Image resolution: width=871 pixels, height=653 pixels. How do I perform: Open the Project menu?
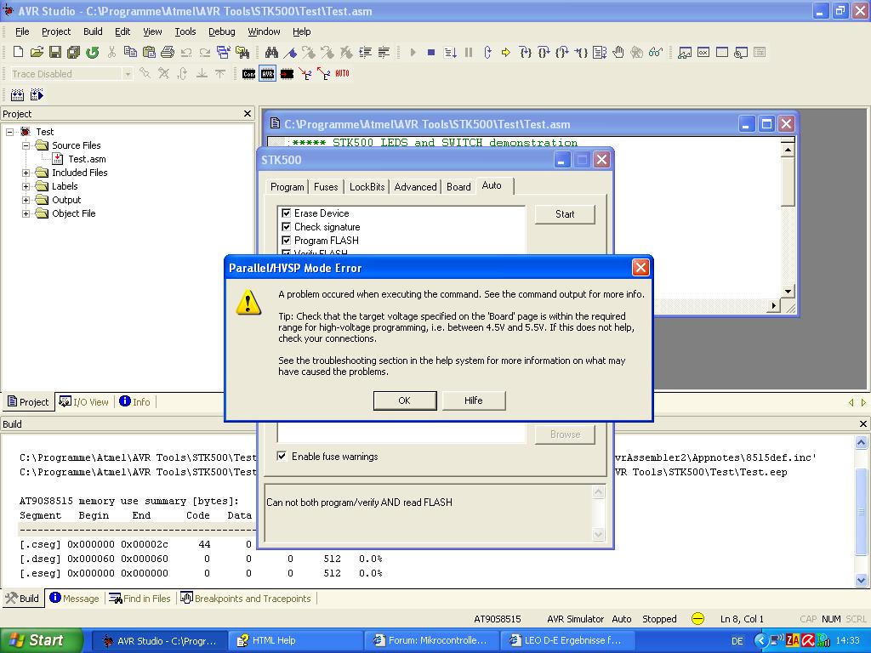click(56, 31)
